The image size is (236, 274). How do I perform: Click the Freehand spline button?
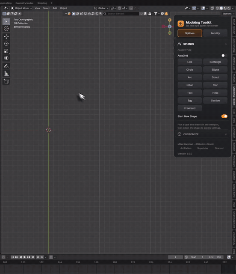tap(190, 108)
